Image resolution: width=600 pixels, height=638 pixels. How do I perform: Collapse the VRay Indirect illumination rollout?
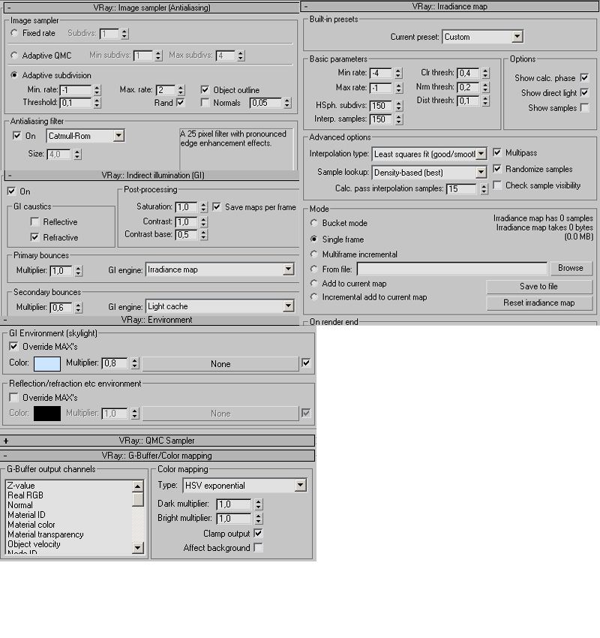point(9,176)
